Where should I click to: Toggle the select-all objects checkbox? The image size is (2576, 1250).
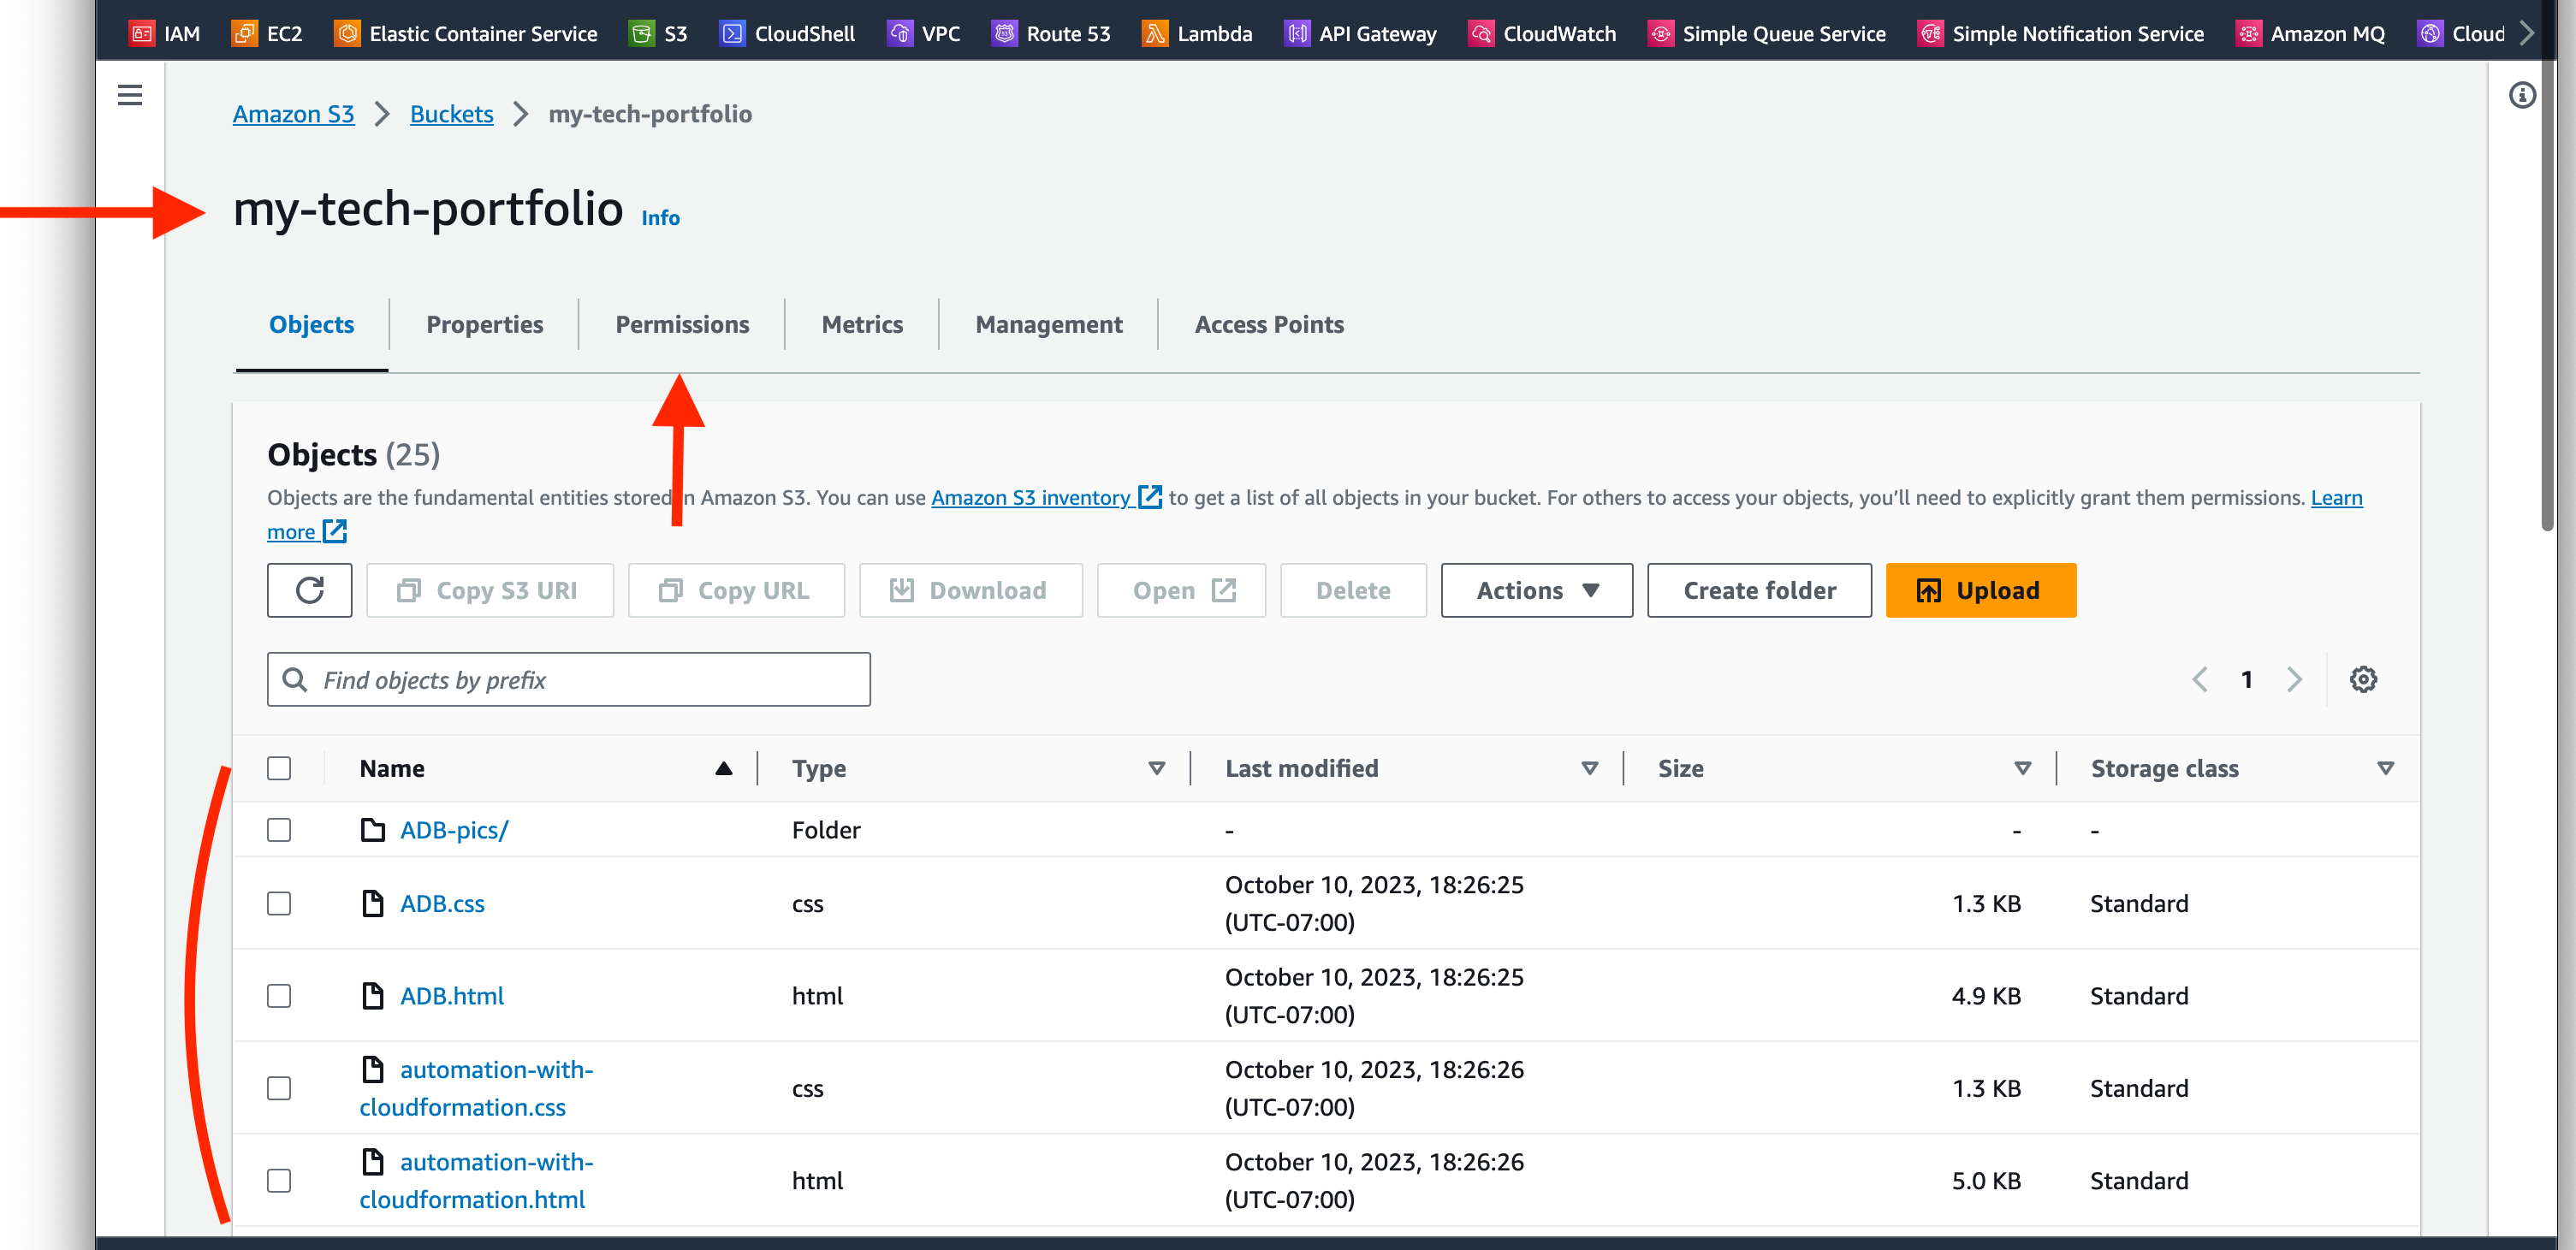coord(279,768)
